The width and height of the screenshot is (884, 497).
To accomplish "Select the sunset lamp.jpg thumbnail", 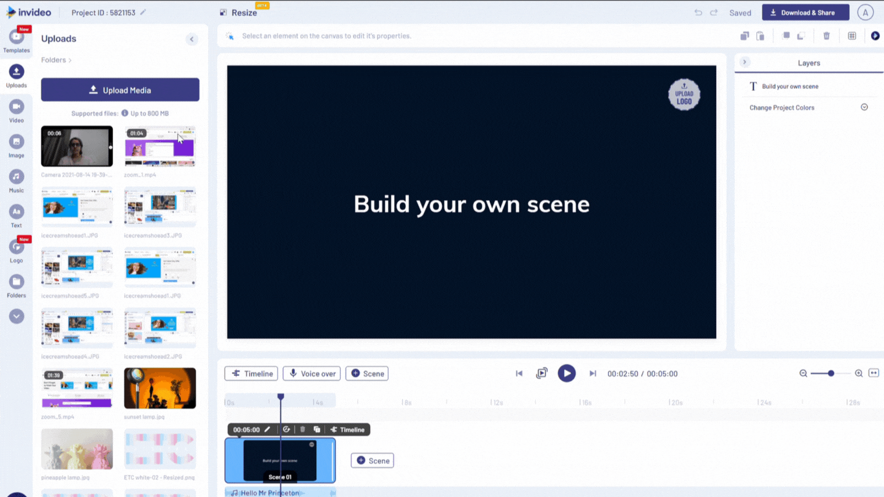I will click(160, 388).
